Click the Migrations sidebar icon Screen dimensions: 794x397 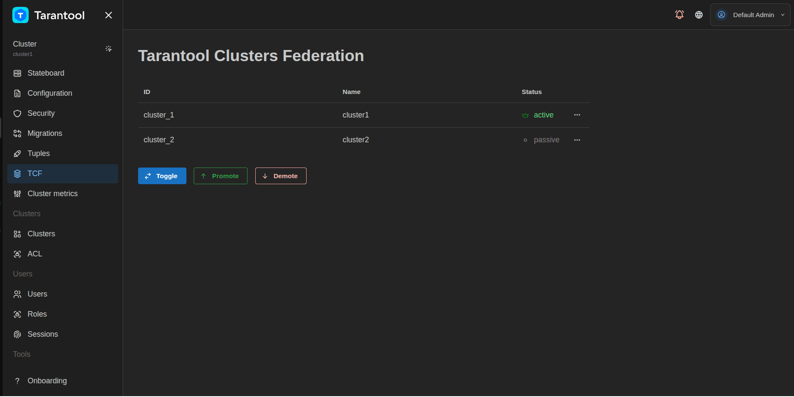click(17, 134)
